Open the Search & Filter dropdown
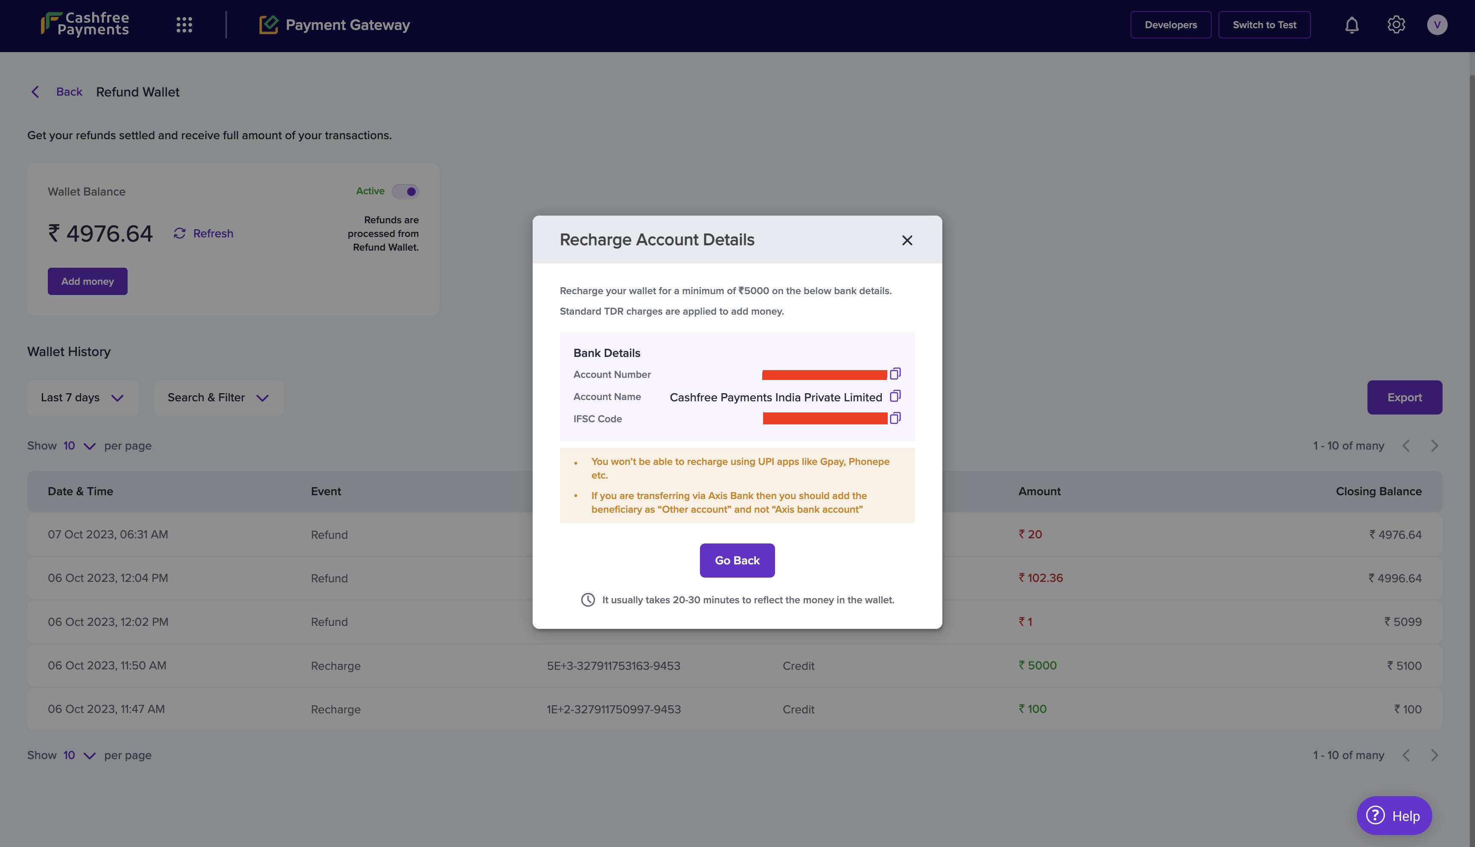The height and width of the screenshot is (847, 1475). coord(218,398)
